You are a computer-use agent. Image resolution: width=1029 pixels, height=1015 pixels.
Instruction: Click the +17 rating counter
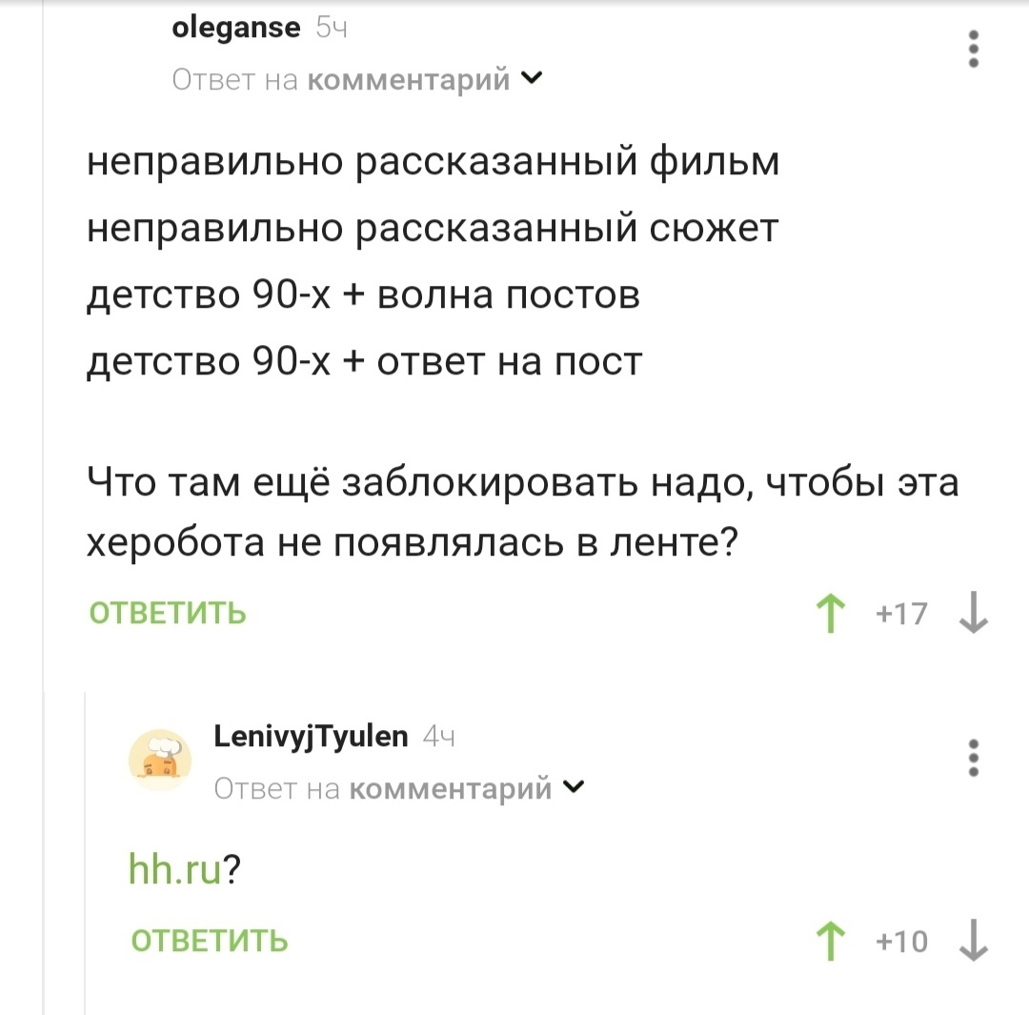tap(901, 614)
